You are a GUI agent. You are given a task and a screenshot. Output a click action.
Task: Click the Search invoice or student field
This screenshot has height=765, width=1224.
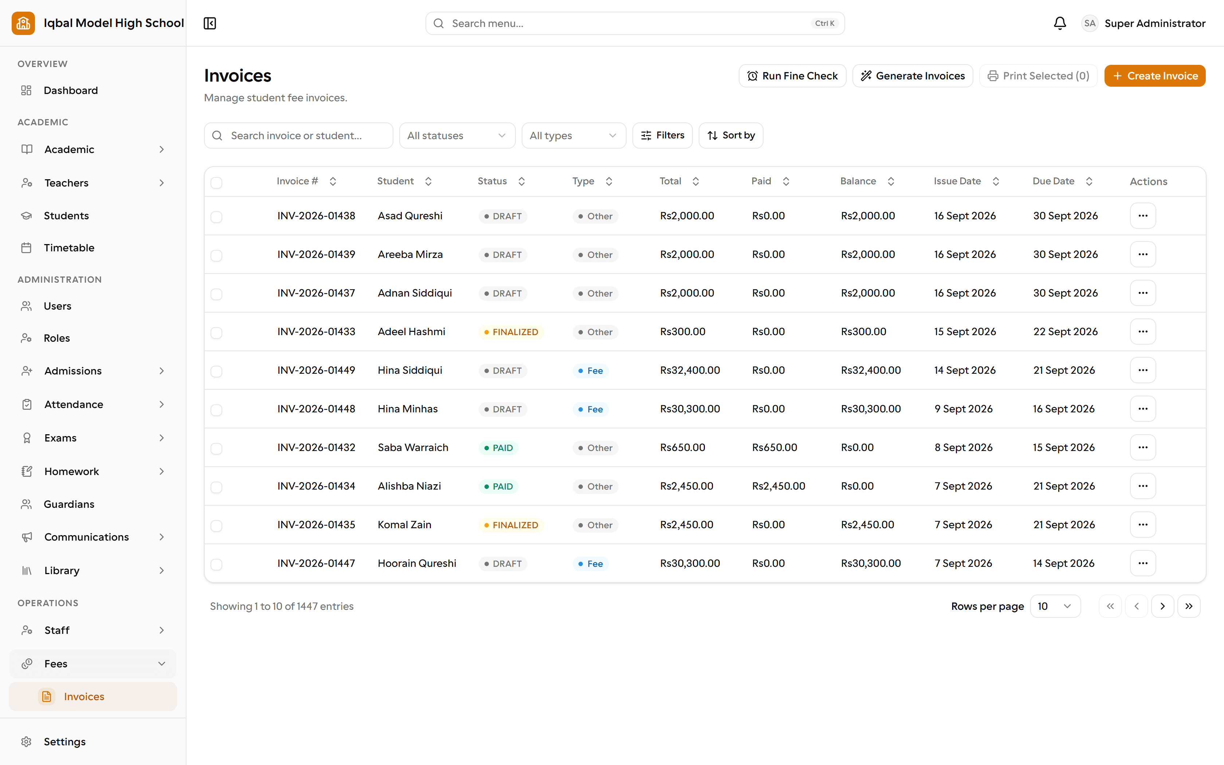click(x=298, y=136)
